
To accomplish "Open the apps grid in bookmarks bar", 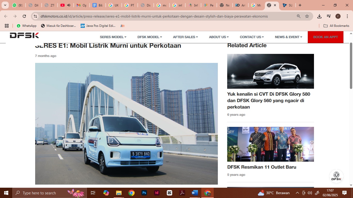I will click(7, 26).
